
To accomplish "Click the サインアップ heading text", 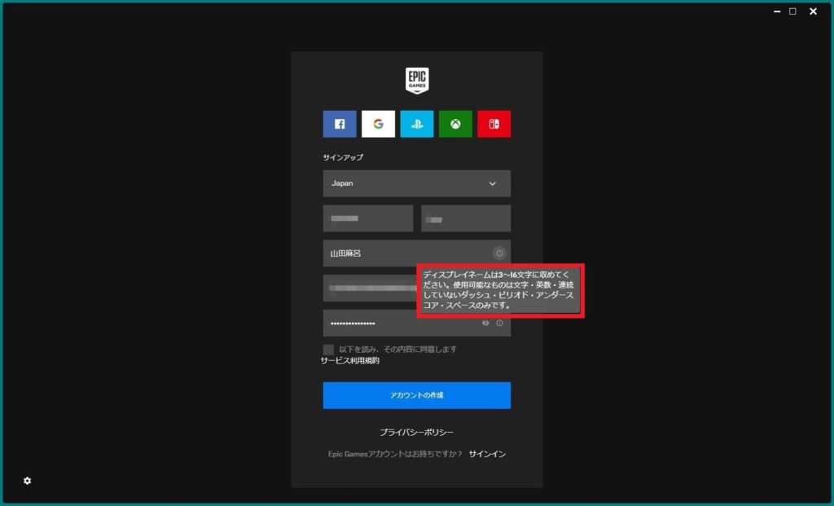I will (343, 157).
